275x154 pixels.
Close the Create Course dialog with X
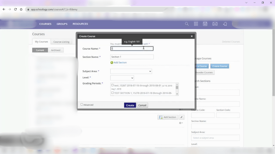(x=192, y=36)
